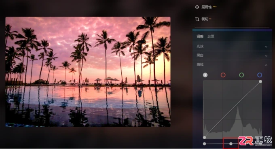Image resolution: width=275 pixels, height=149 pixels.
Task: Click the top-right curve control point
Action: [x=260, y=81]
